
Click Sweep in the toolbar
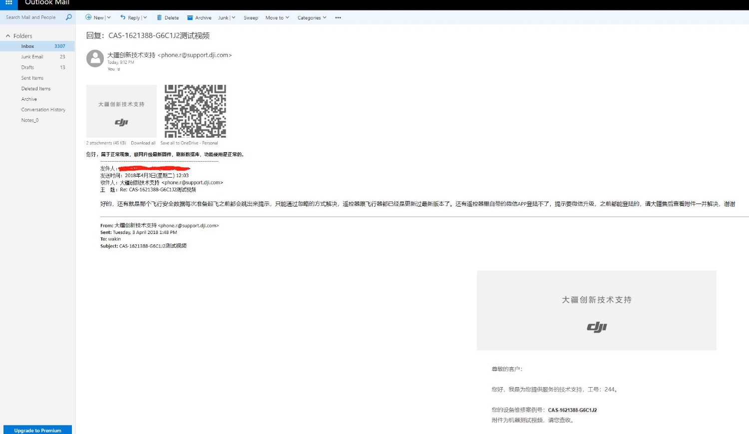point(251,17)
